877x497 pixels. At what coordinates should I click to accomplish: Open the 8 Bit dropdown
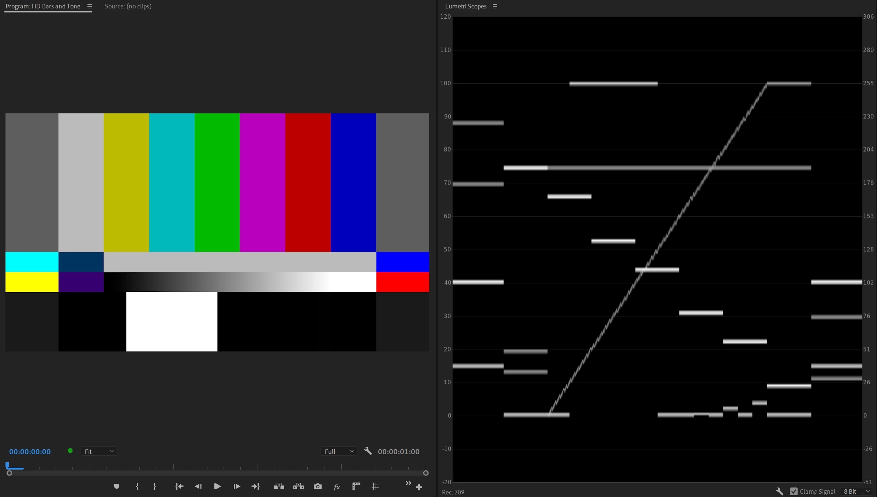point(856,492)
